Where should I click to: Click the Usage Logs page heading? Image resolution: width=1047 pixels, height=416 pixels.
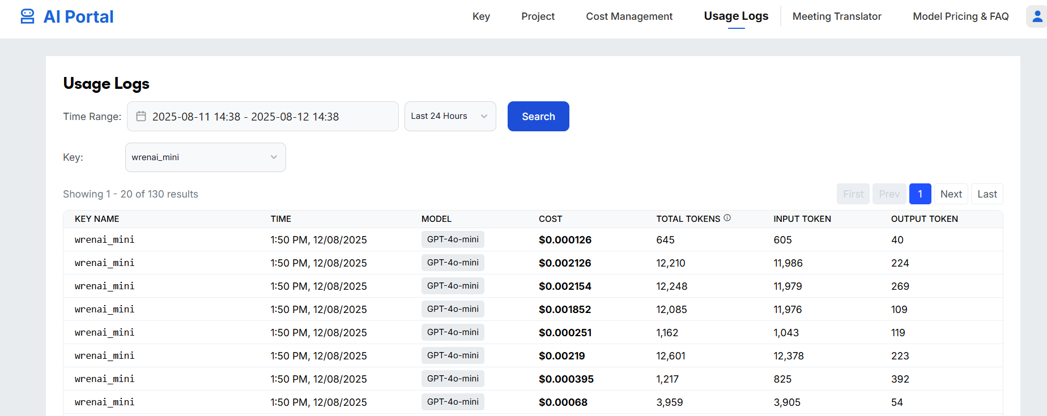click(x=106, y=84)
